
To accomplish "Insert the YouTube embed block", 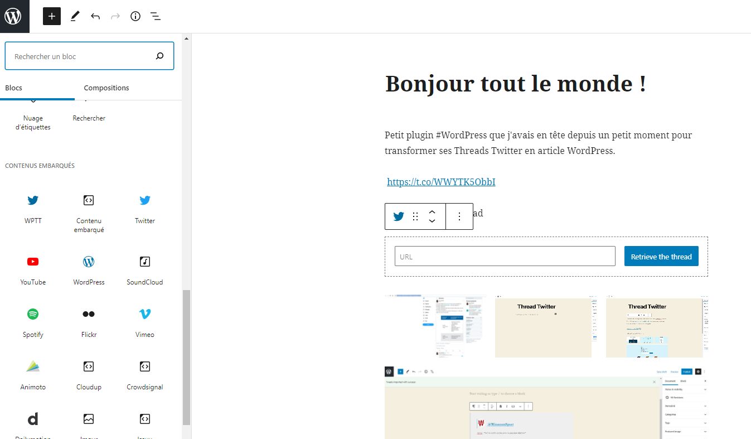I will [x=33, y=271].
